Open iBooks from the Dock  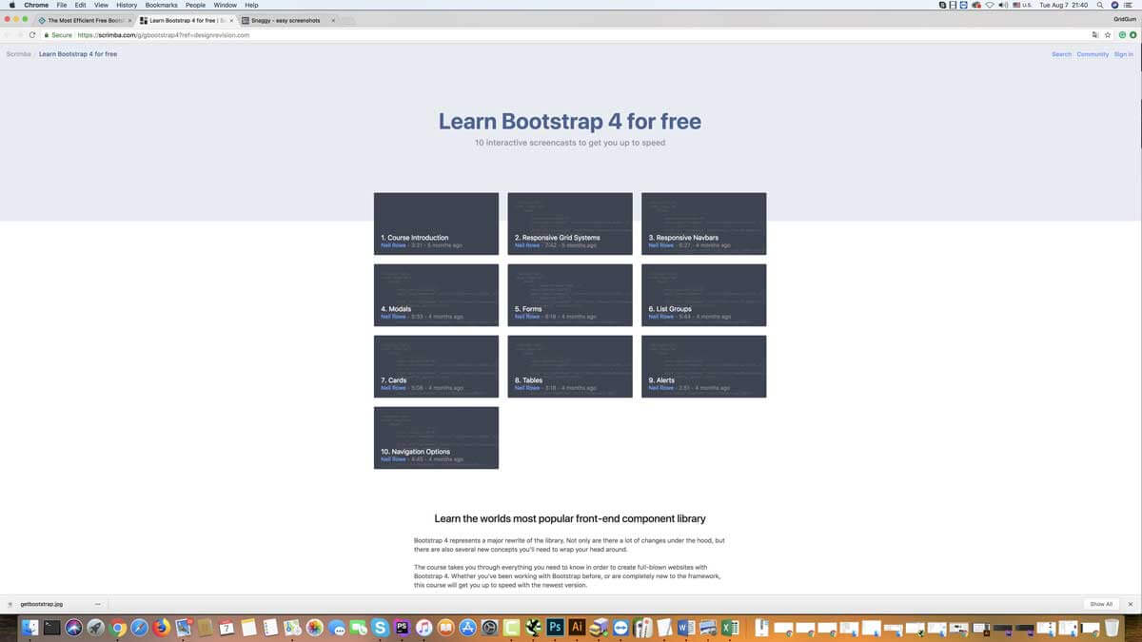pyautogui.click(x=445, y=628)
